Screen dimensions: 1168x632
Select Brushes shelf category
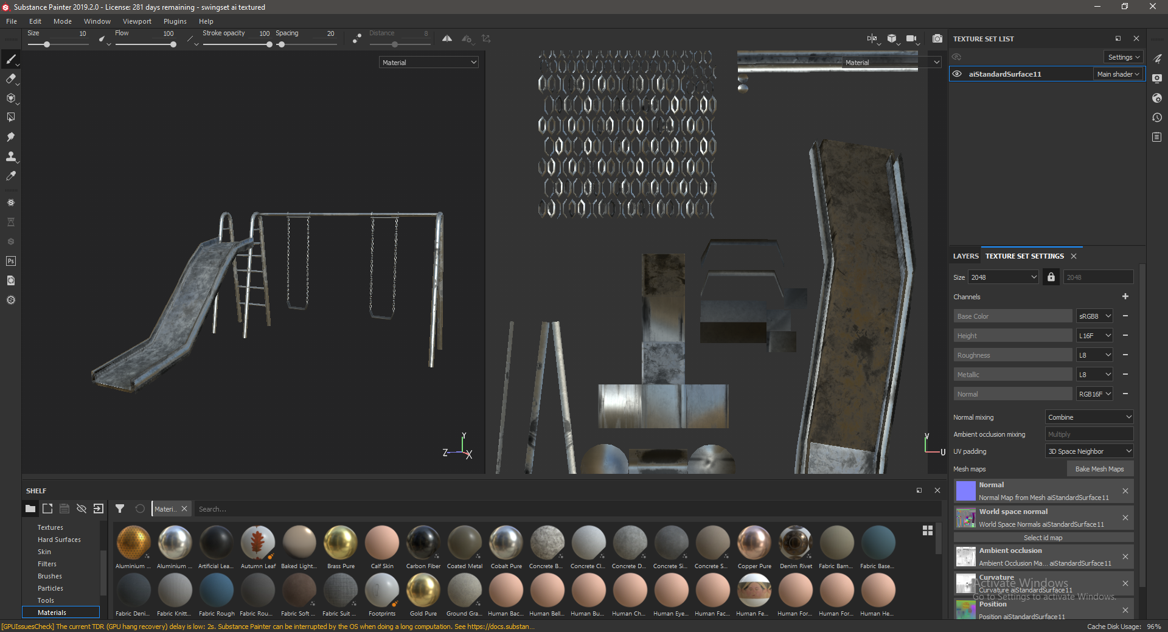50,576
